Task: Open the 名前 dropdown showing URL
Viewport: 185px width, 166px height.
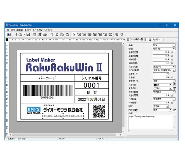Action: tap(174, 45)
